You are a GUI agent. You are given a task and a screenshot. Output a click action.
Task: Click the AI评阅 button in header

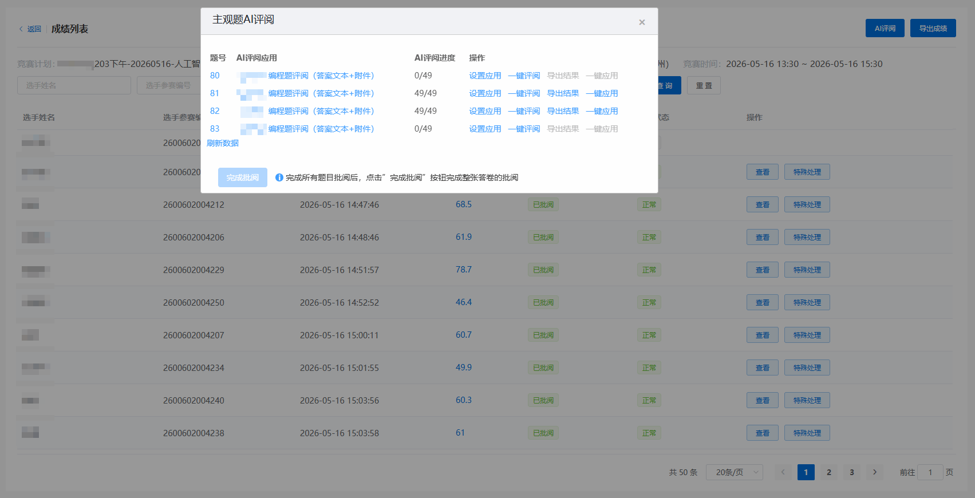point(885,28)
